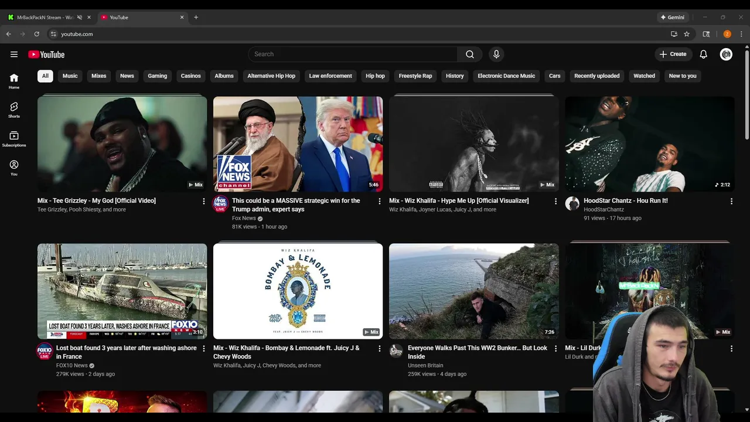Image resolution: width=750 pixels, height=422 pixels.
Task: Click the FOX10 News channel avatar
Action: tap(45, 351)
